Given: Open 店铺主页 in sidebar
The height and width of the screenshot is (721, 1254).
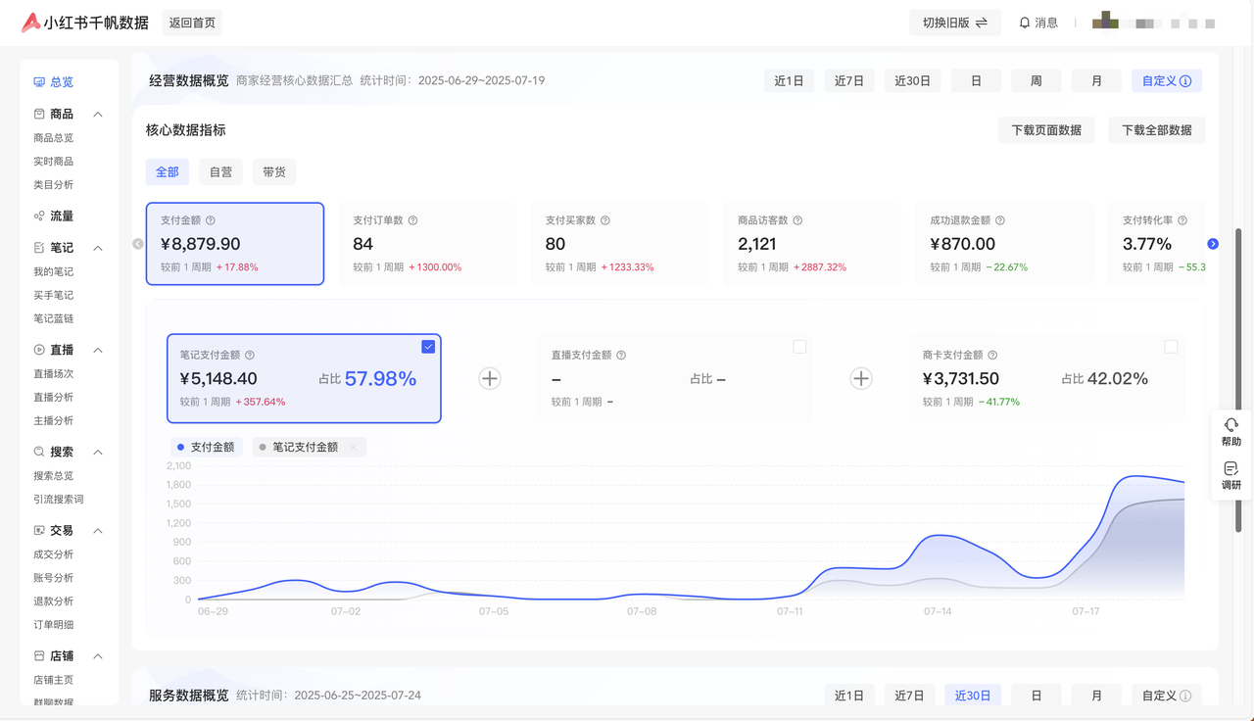Looking at the screenshot, I should click(53, 680).
